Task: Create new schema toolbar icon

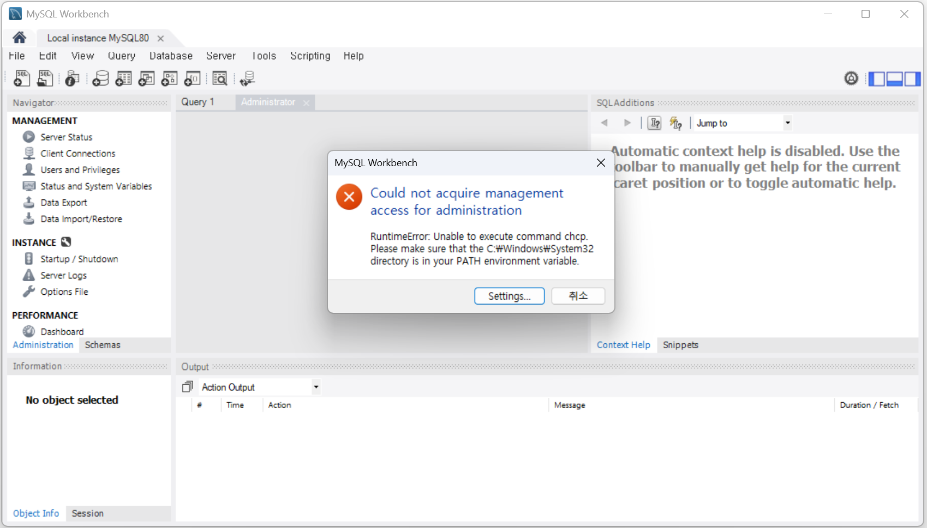Action: point(100,78)
